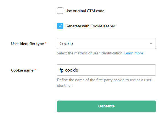Click the 'Cookie name' field label

(22, 70)
